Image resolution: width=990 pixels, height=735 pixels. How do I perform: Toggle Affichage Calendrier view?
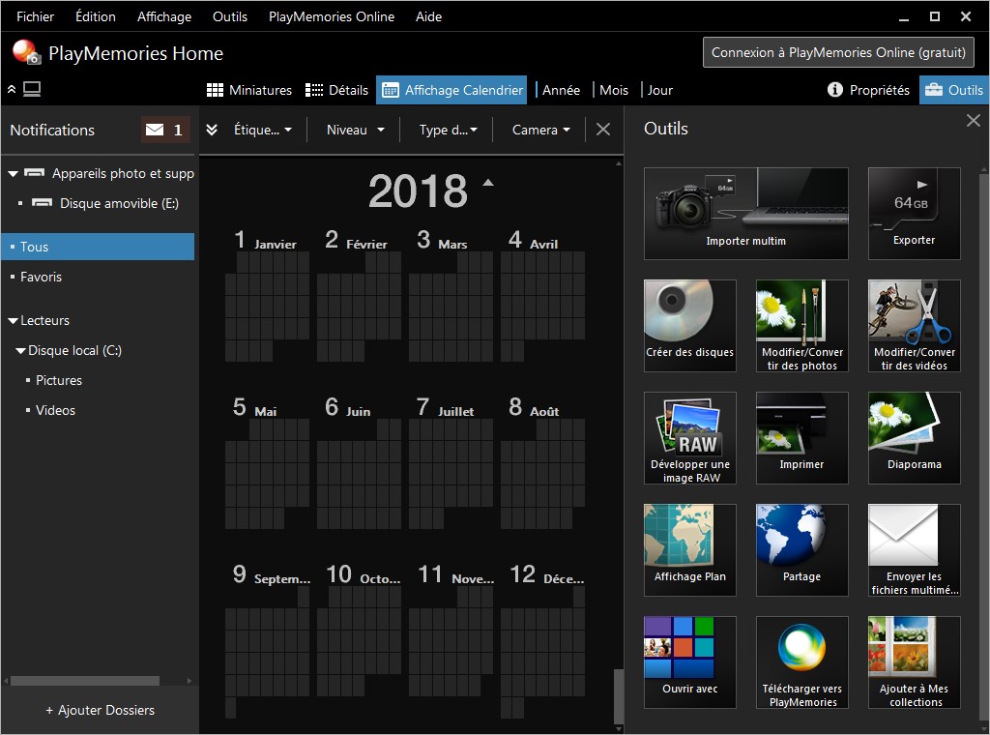(452, 90)
